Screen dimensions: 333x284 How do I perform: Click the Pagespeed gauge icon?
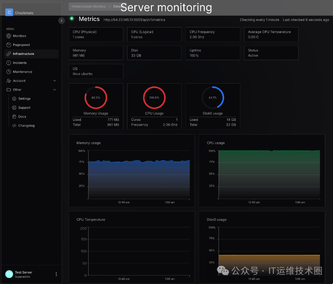point(9,45)
